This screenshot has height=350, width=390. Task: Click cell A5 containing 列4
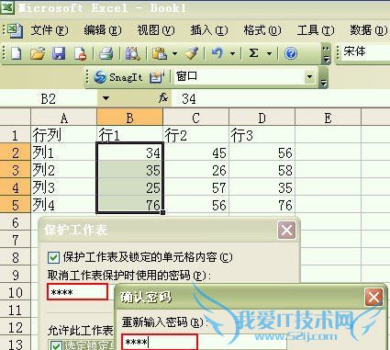[63, 205]
